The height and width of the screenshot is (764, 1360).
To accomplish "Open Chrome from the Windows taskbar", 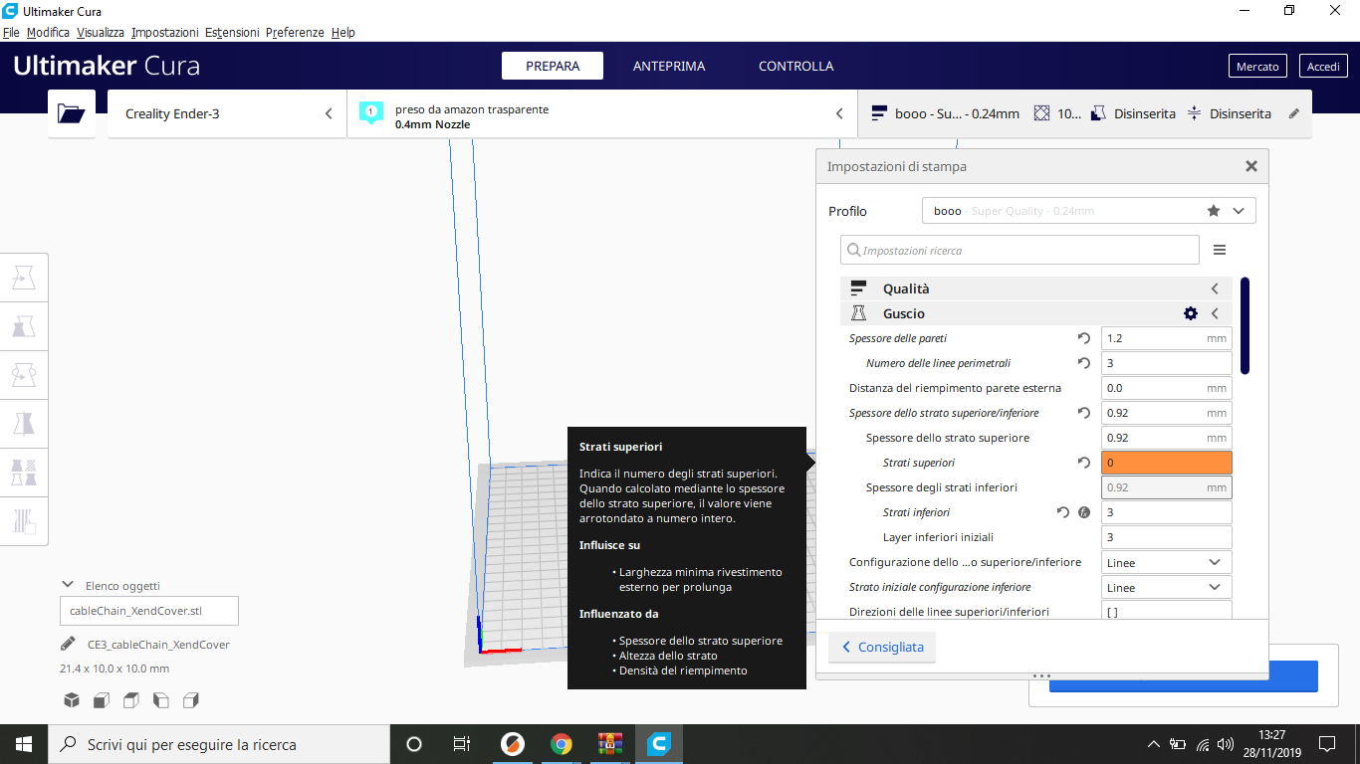I will (562, 744).
